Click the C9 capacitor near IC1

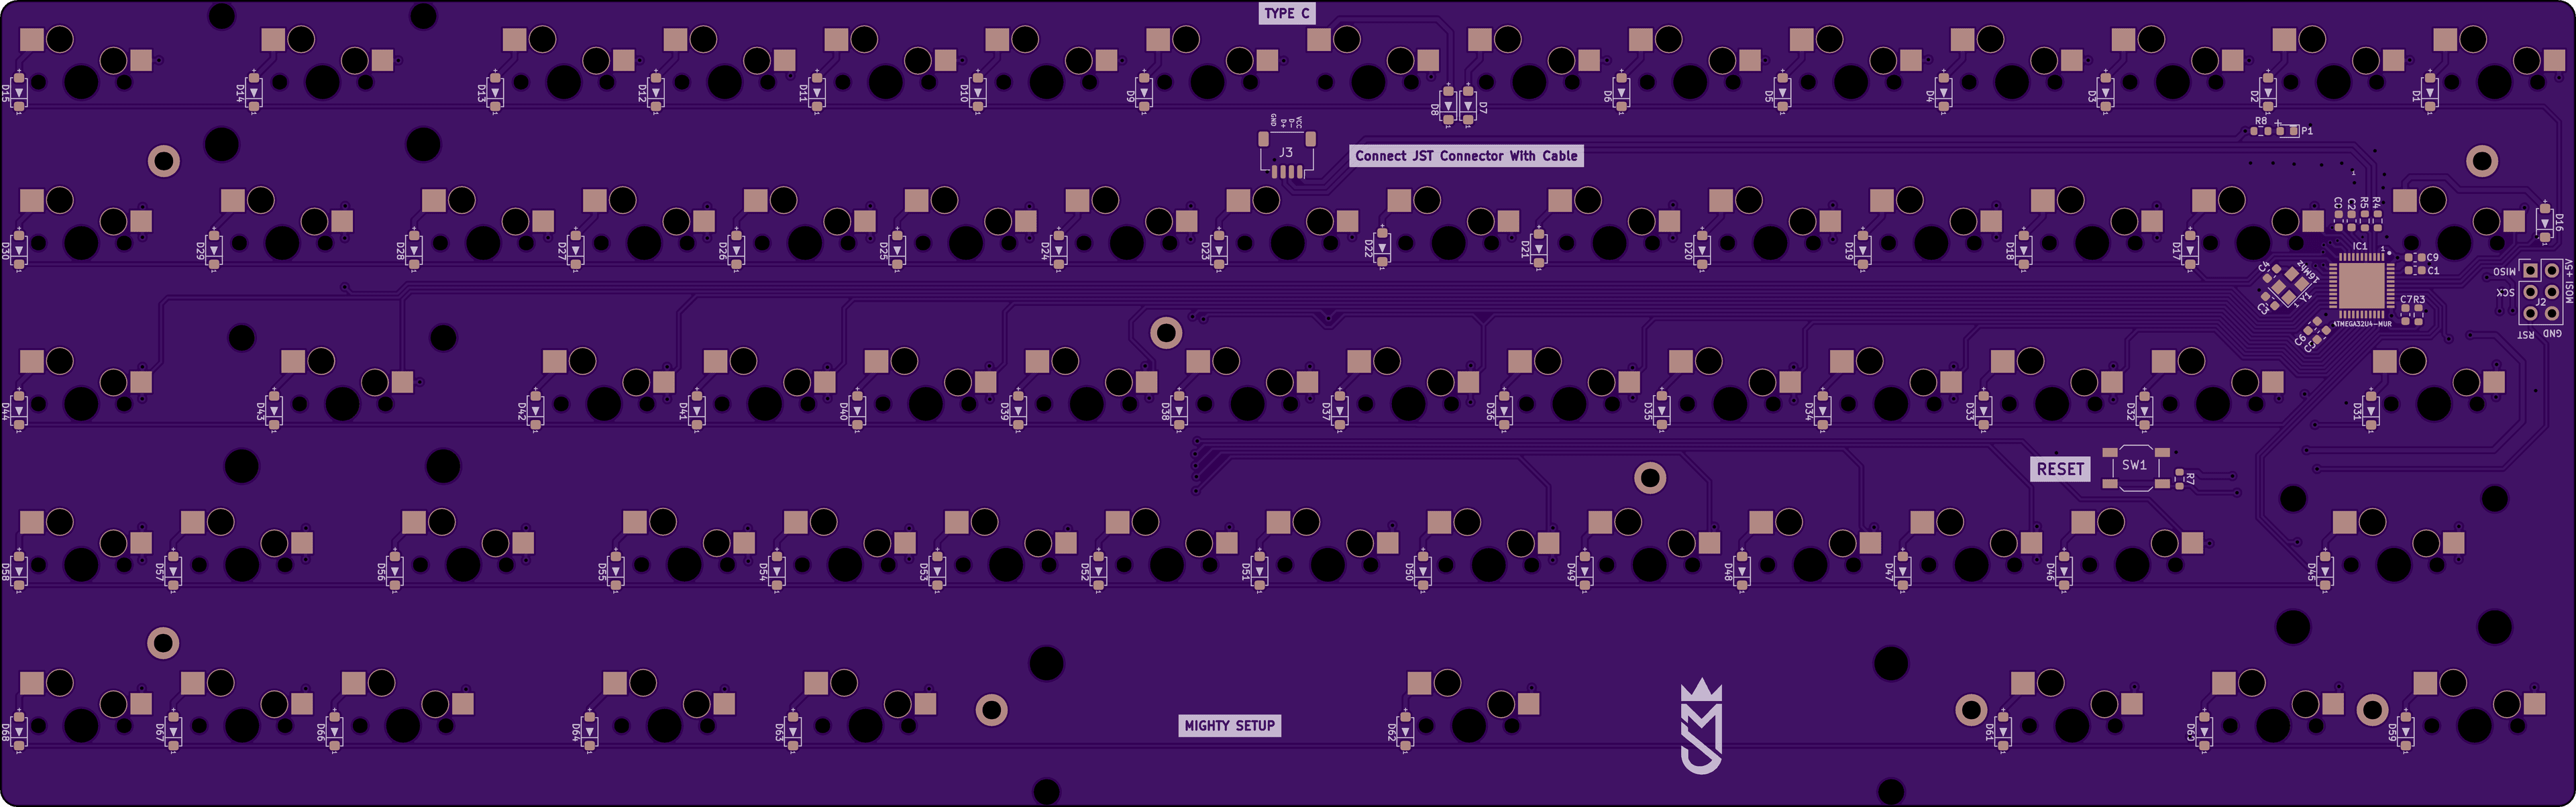(x=2415, y=258)
